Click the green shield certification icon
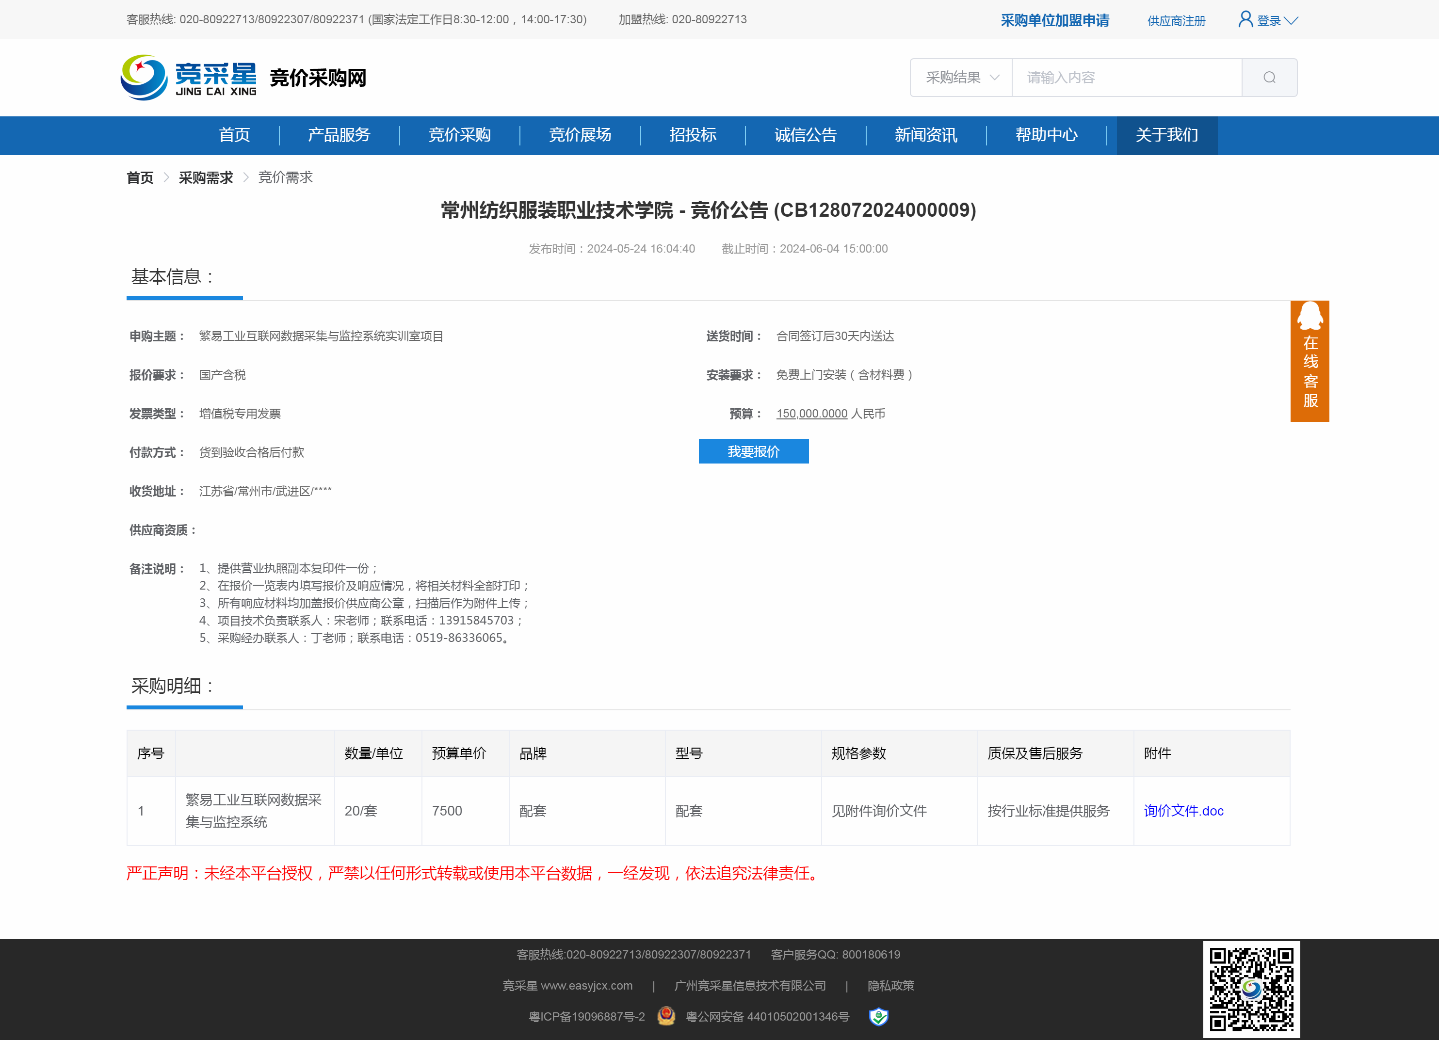Image resolution: width=1439 pixels, height=1040 pixels. tap(878, 1017)
